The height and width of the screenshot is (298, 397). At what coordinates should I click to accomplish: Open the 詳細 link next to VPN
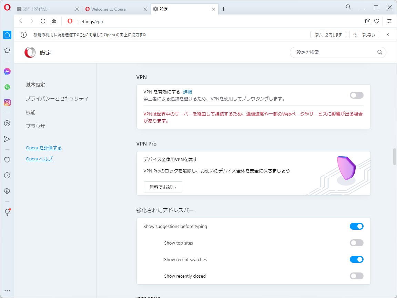tap(187, 91)
